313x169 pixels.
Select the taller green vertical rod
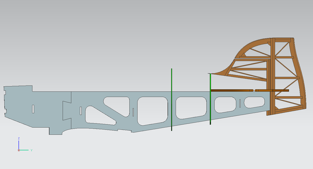coord(172,100)
